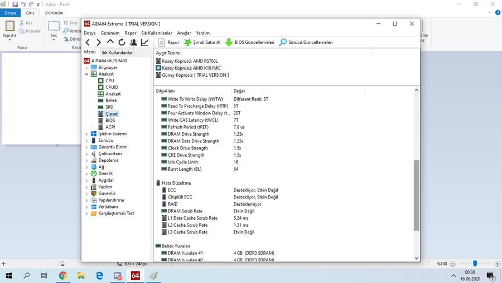Adjust the Paint zoom slider
Screen dimensions: 502x283
point(475,264)
